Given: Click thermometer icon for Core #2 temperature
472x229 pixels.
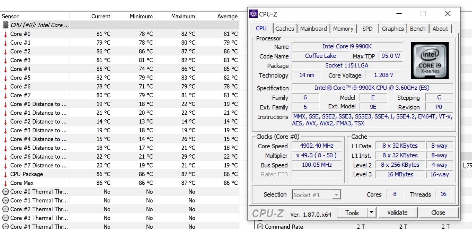Looking at the screenshot, I should click(x=6, y=51).
